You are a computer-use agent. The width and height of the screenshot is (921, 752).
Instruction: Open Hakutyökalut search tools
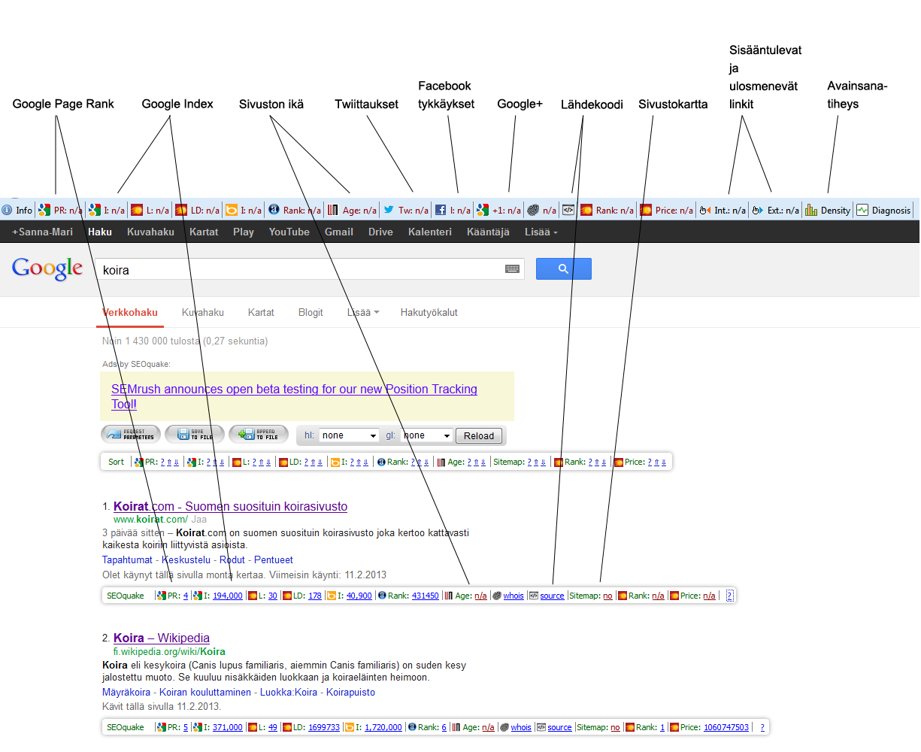click(429, 312)
